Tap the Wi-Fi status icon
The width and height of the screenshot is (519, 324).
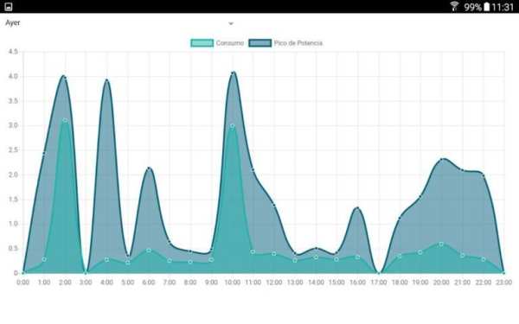point(454,6)
